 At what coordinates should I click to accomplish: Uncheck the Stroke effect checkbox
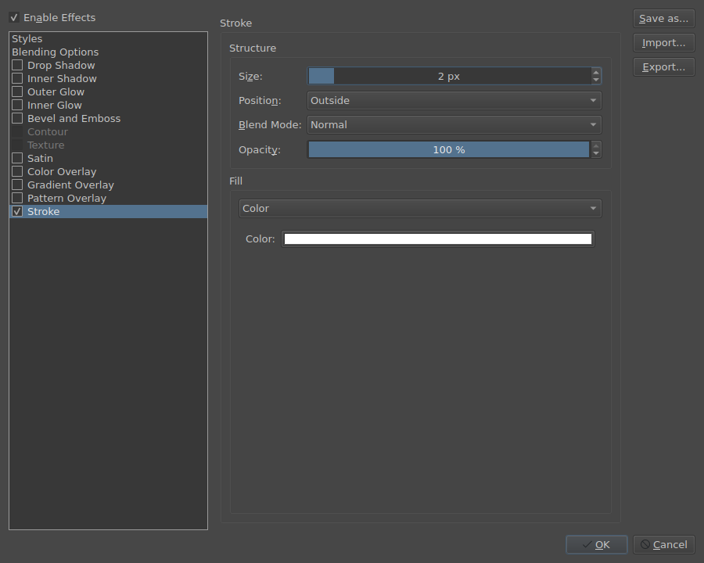pos(17,211)
